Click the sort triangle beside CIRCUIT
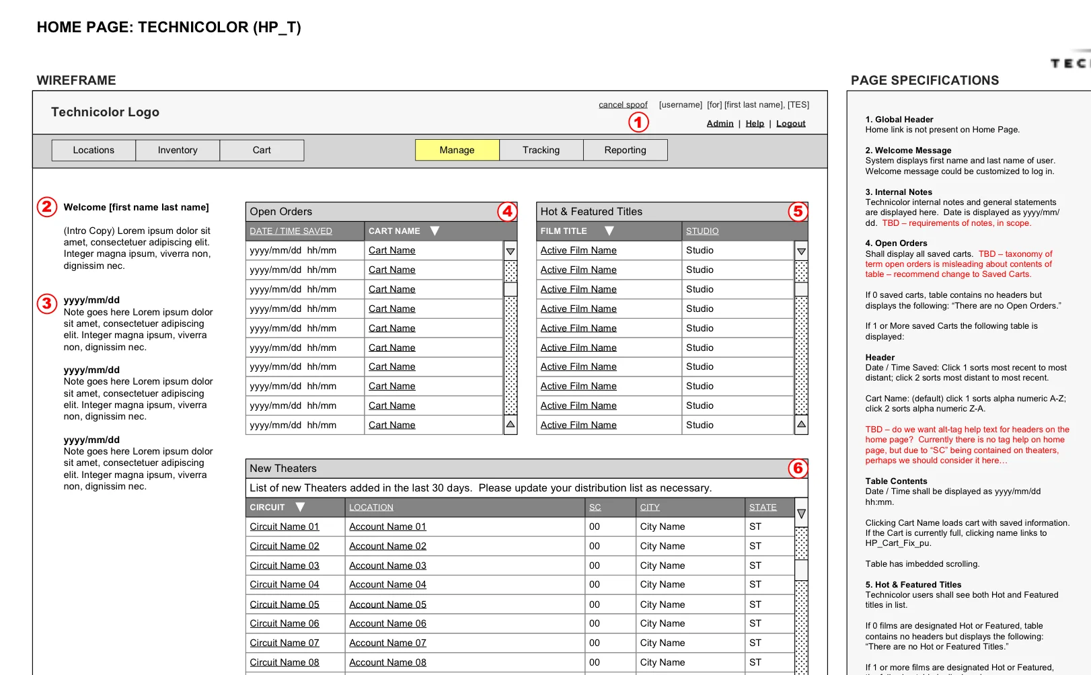The height and width of the screenshot is (675, 1091). coord(300,507)
